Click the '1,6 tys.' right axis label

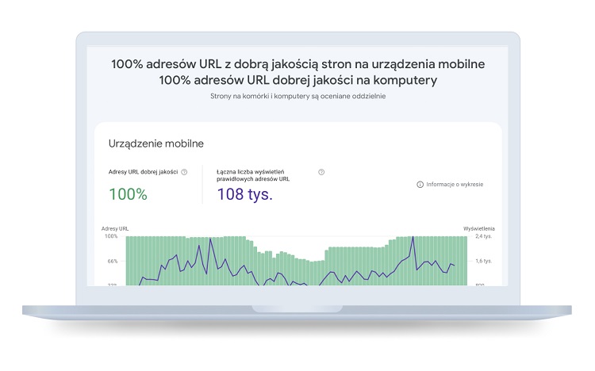pyautogui.click(x=482, y=261)
